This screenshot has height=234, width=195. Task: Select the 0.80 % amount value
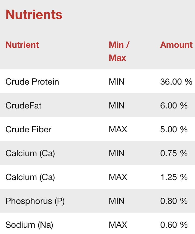coord(174,201)
